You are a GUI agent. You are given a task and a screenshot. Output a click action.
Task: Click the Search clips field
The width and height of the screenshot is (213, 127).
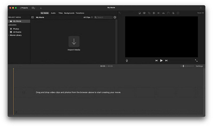point(103,17)
